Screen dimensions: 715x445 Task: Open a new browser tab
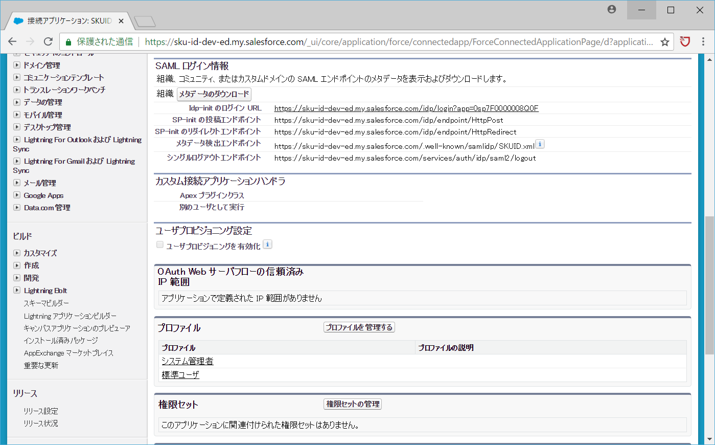(145, 21)
